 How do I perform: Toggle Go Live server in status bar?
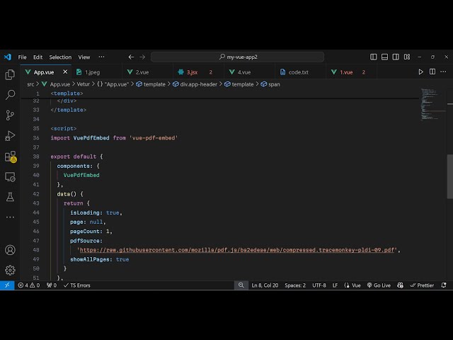coord(379,285)
